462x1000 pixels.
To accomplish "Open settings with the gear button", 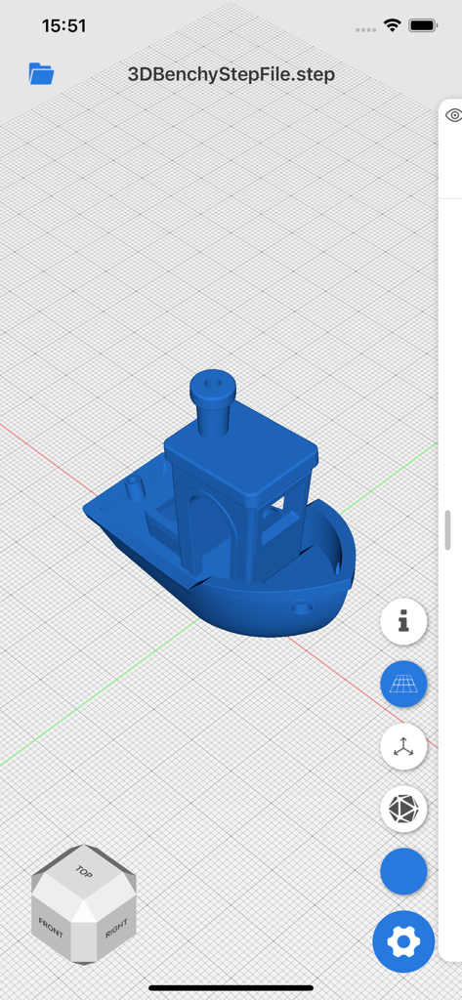I will click(x=403, y=941).
